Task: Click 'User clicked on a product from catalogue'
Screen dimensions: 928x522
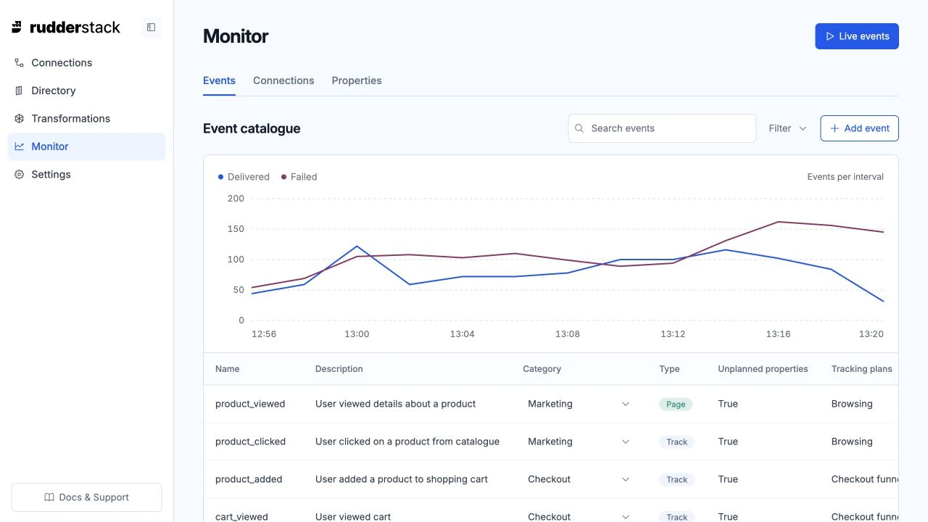Action: (407, 442)
